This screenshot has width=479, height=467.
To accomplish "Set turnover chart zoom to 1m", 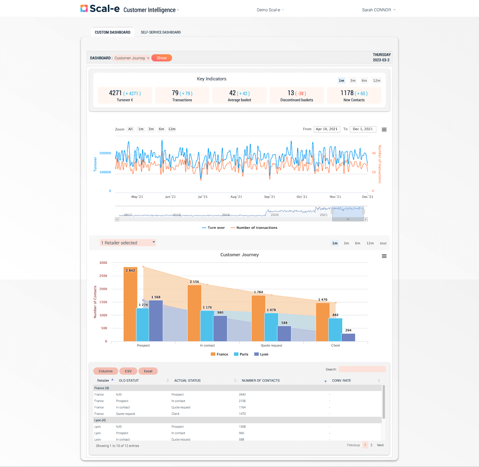I will click(x=141, y=129).
